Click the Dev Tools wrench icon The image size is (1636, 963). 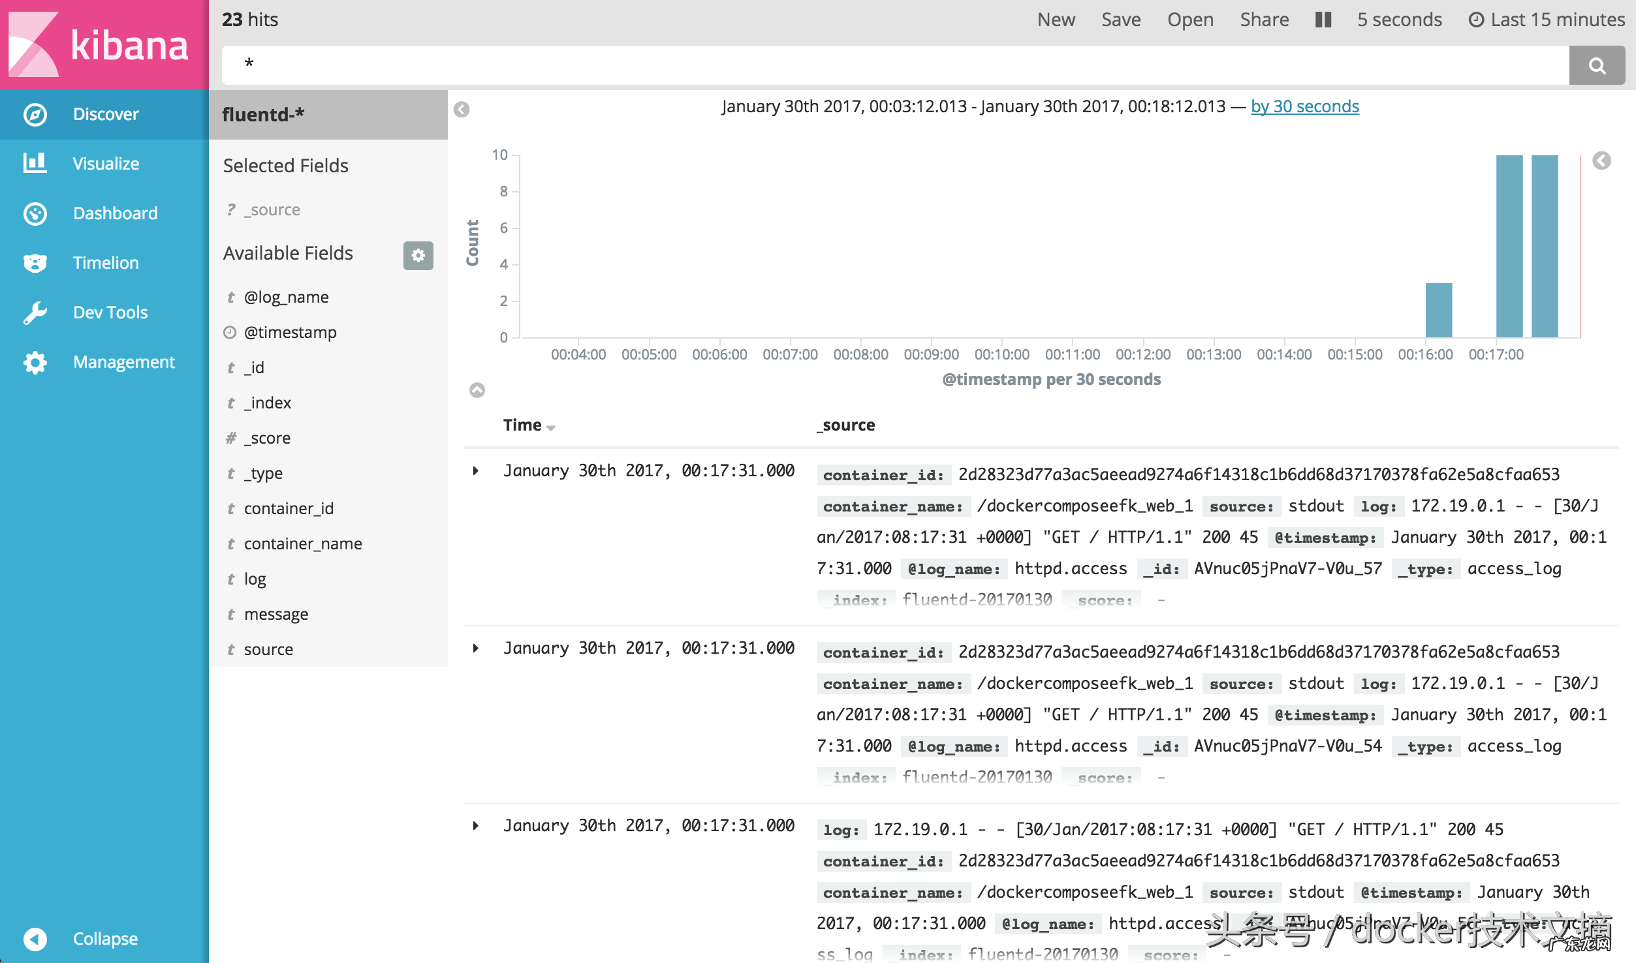tap(35, 313)
